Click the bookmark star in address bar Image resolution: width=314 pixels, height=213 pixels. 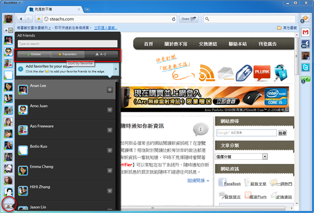(39, 19)
